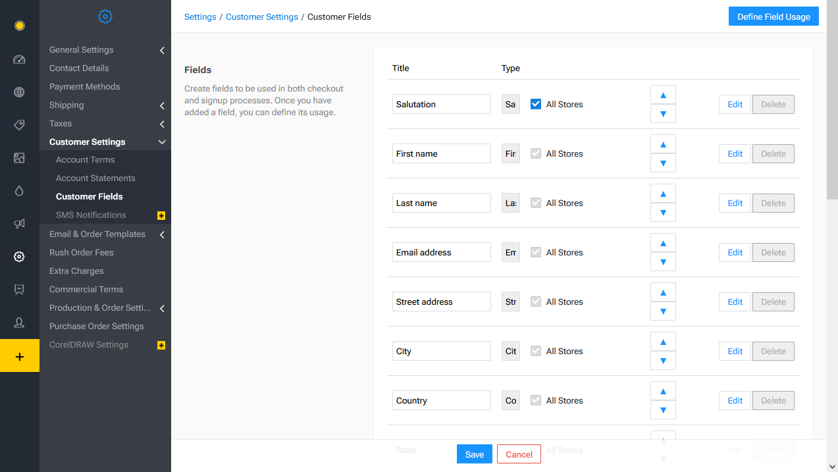Follow the Customer Settings breadcrumb link
The image size is (838, 472).
click(x=262, y=16)
